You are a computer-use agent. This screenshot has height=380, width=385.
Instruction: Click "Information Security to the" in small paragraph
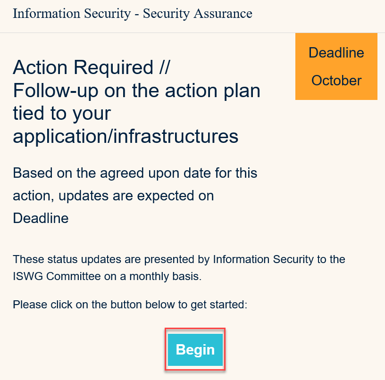point(279,259)
